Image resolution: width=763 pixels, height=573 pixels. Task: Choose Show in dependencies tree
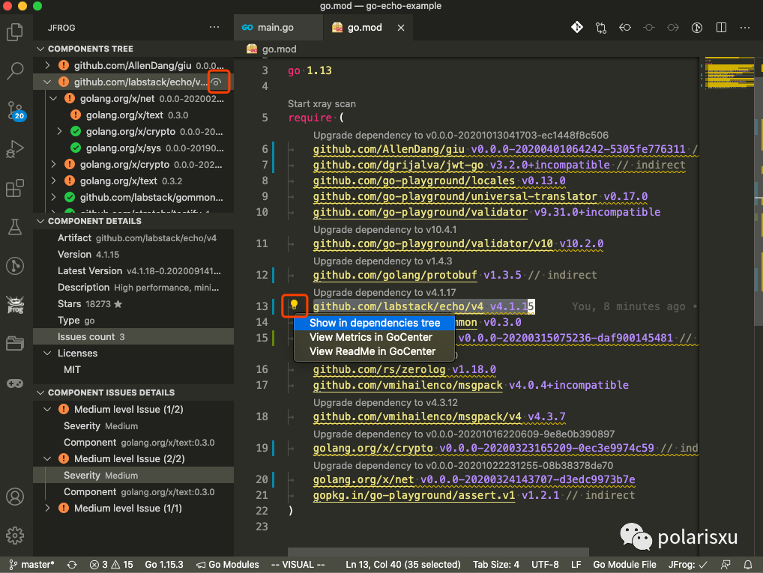pyautogui.click(x=374, y=323)
